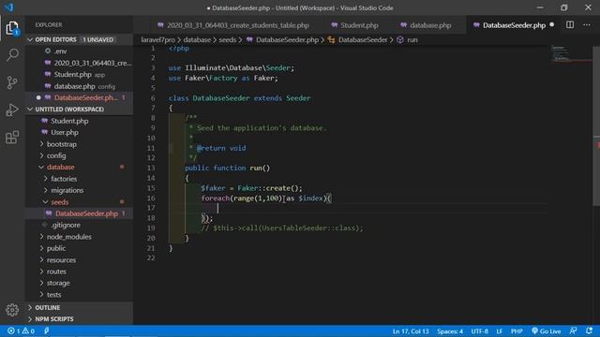Expand the factories folder
The width and height of the screenshot is (600, 337).
[64, 179]
